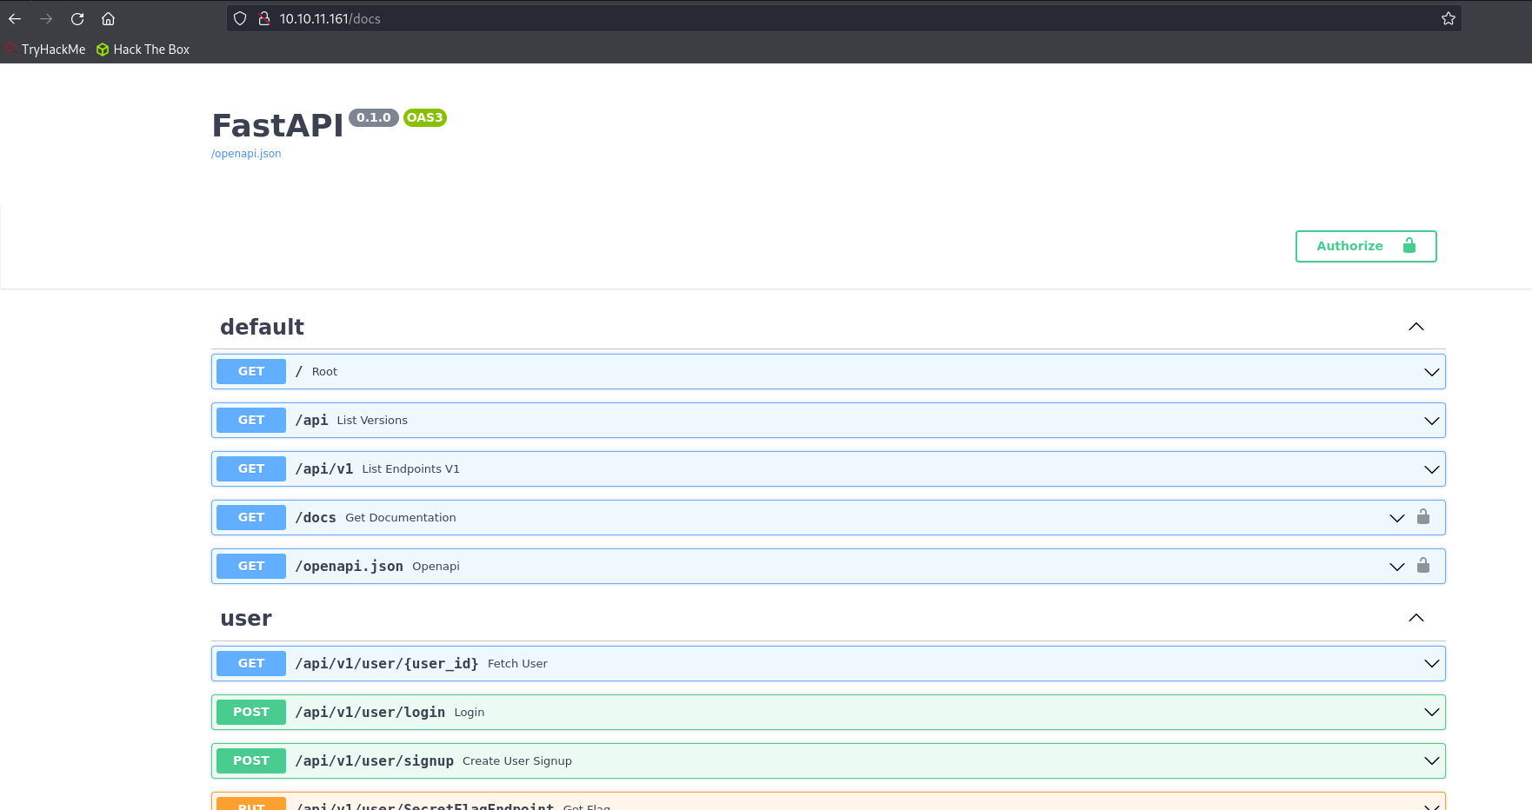Click the /api/v1 path text
1532x810 pixels.
click(324, 468)
